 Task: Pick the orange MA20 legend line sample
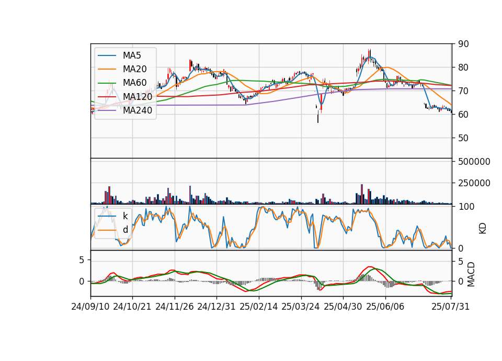(x=107, y=69)
